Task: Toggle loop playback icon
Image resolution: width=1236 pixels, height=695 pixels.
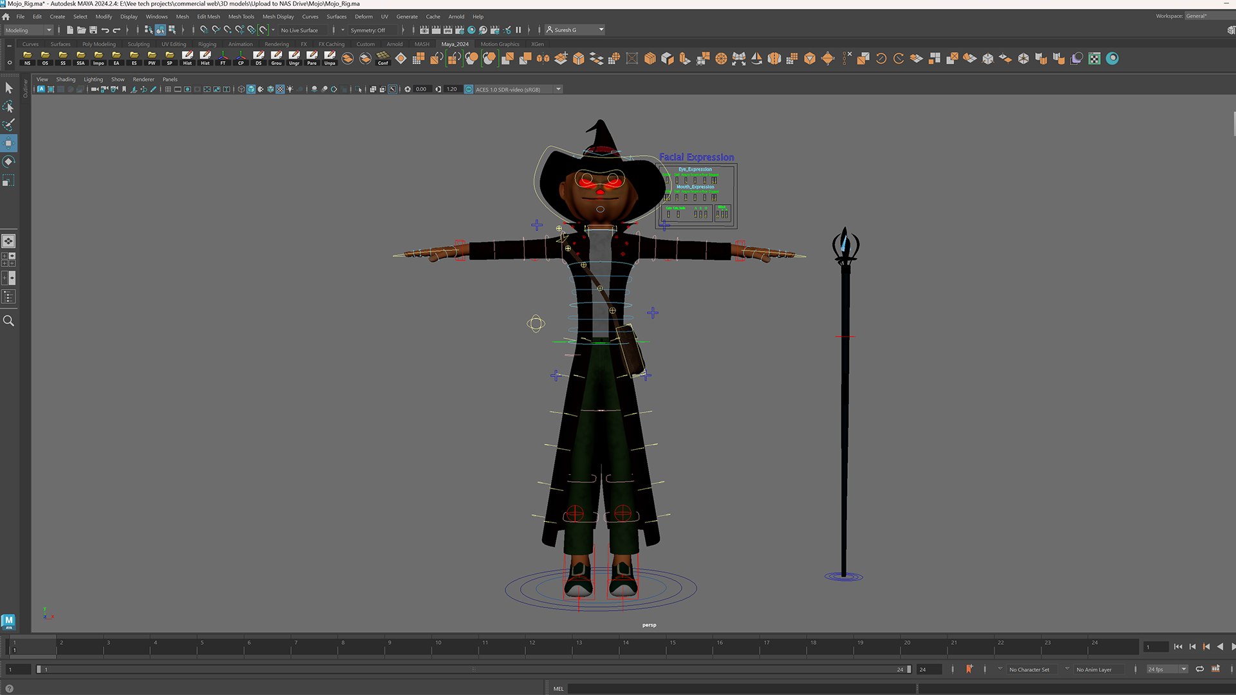Action: tap(1200, 669)
